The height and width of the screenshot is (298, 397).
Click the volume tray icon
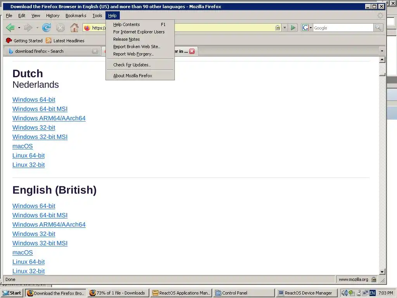tap(344, 293)
